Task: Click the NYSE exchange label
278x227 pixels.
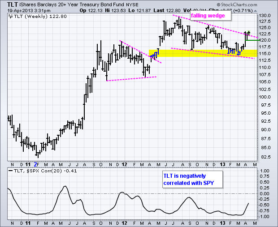Action: (x=132, y=5)
